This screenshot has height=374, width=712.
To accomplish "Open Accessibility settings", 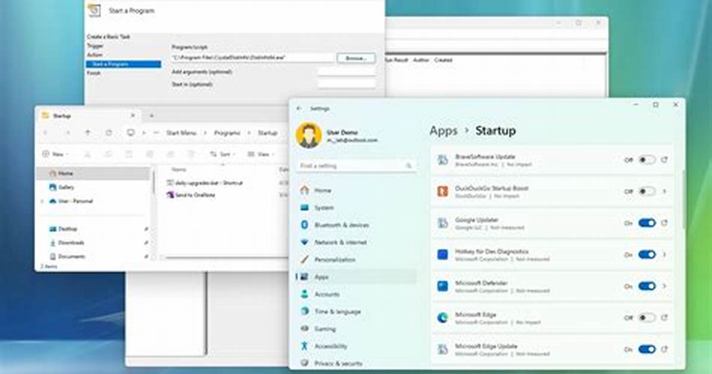I will [x=355, y=346].
